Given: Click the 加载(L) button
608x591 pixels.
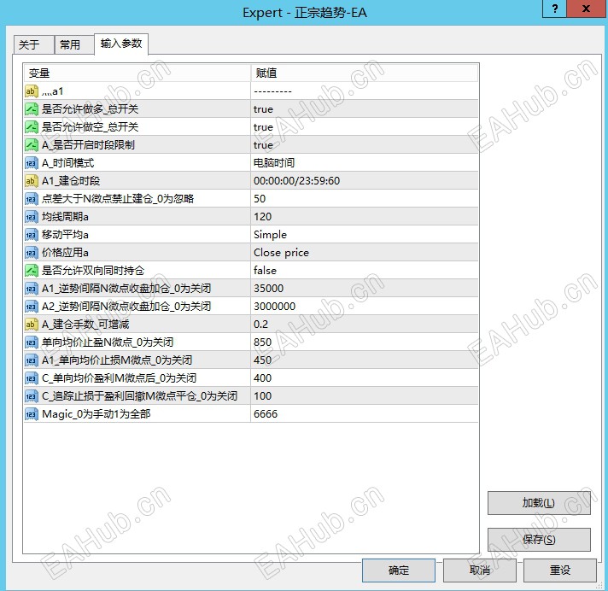Looking at the screenshot, I should coord(539,503).
